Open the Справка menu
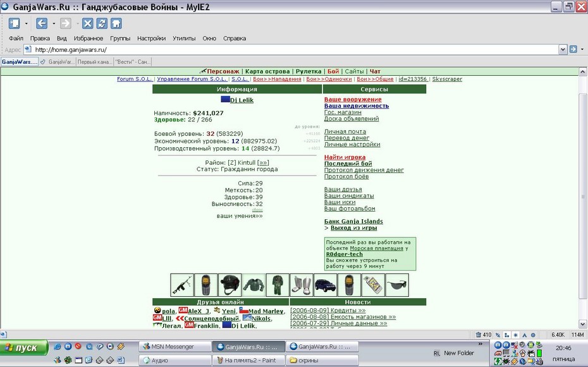588x367 pixels. coord(235,38)
